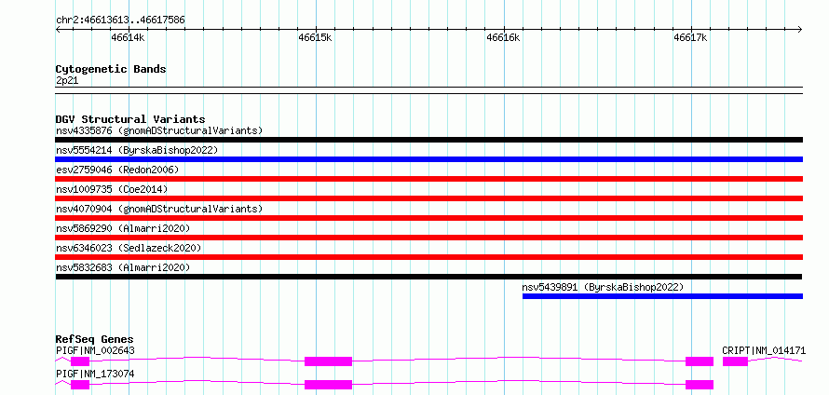Click the red bar under esv2759046
This screenshot has height=395, width=829.
pos(429,179)
